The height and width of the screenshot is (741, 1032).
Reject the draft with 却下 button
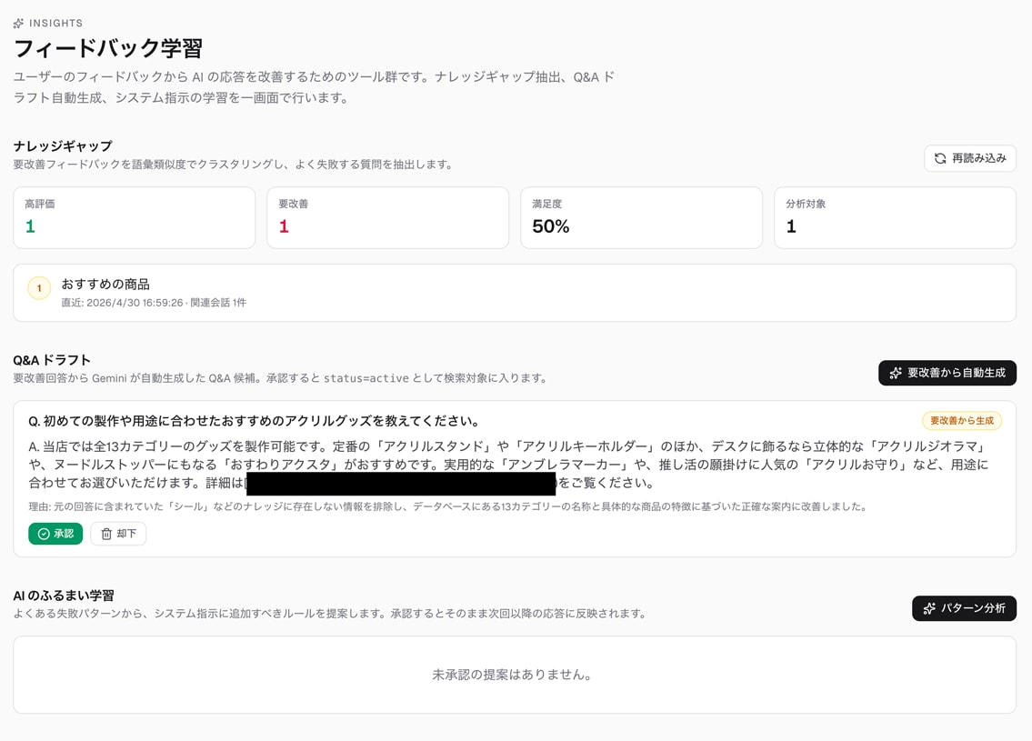(x=118, y=534)
